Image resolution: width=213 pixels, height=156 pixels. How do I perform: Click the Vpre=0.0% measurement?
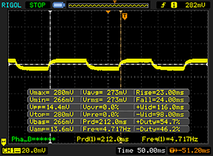101,115
